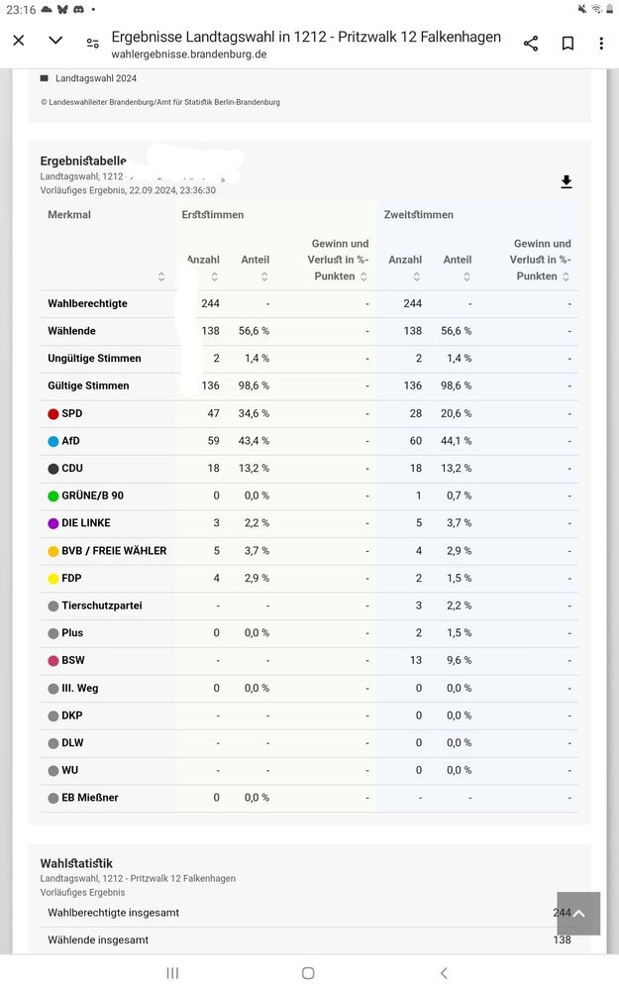Open the three-dot overflow menu
Viewport: 619px width, 991px height.
pyautogui.click(x=601, y=44)
